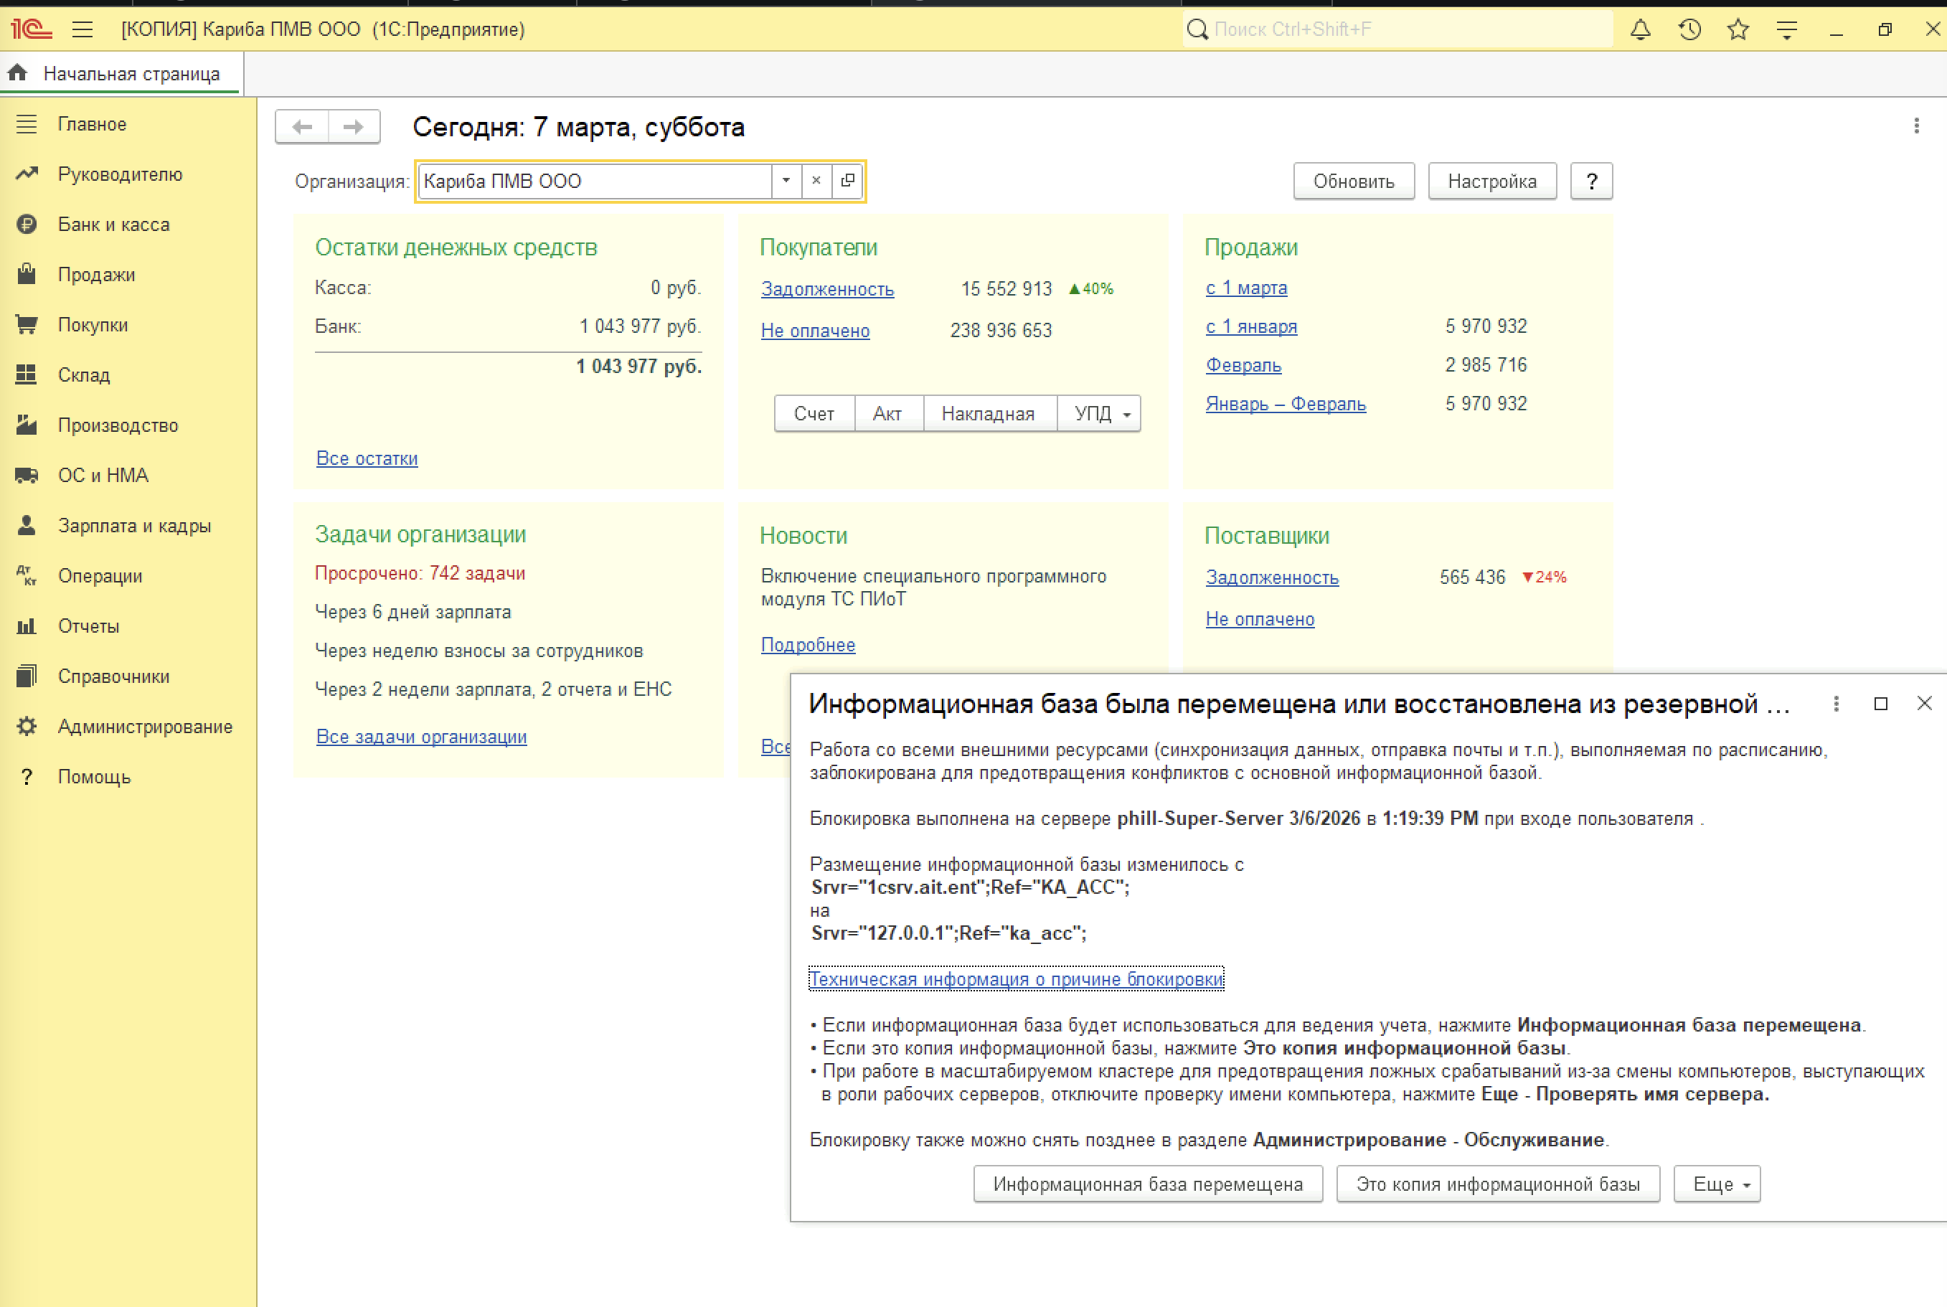Open the dialog's three-dot options menu
Image resolution: width=1947 pixels, height=1307 pixels.
pos(1836,704)
